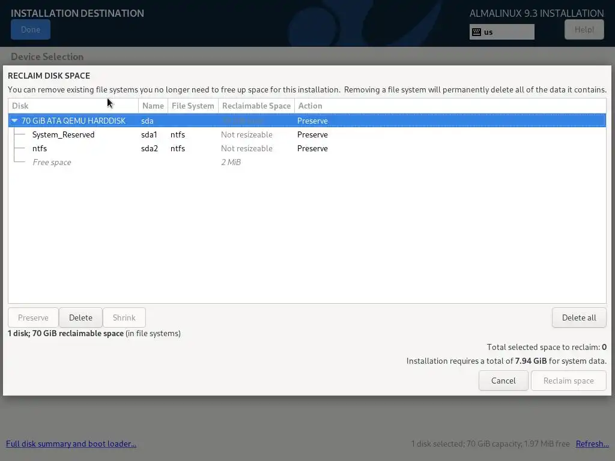Click the Disk column header
Image resolution: width=615 pixels, height=461 pixels.
(x=73, y=106)
